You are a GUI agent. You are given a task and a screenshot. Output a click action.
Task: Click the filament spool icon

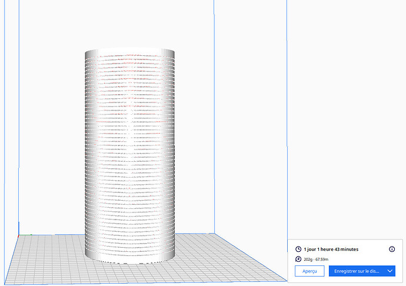coord(298,259)
